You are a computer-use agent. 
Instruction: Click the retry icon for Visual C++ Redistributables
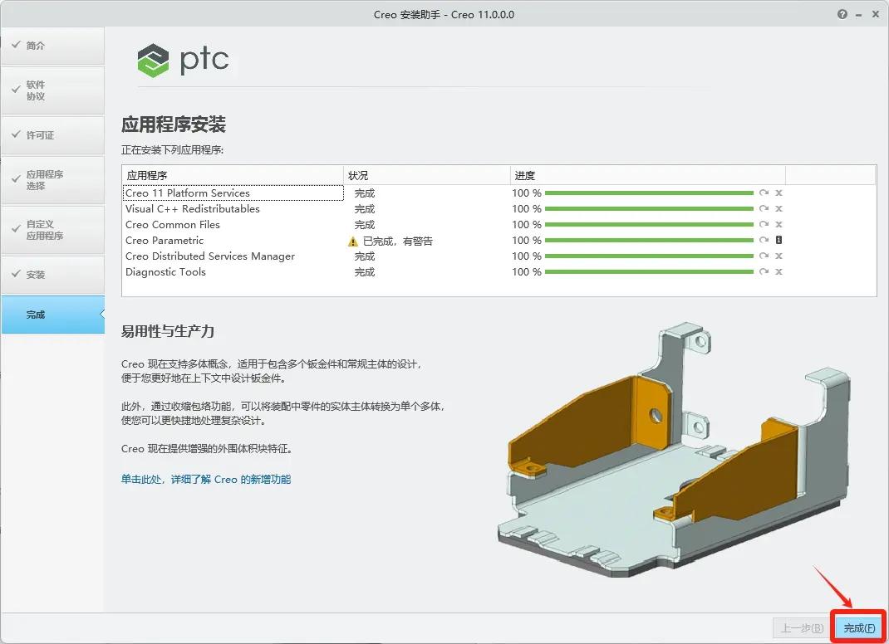[764, 208]
